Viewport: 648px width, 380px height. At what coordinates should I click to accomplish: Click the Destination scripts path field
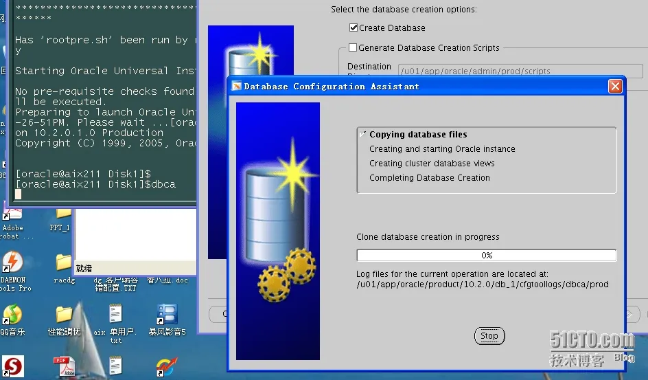[520, 71]
